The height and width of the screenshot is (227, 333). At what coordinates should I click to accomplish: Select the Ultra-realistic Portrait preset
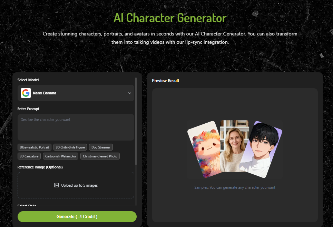pyautogui.click(x=34, y=147)
